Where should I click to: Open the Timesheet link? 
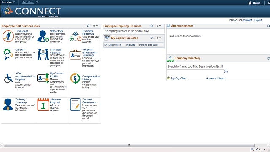click(x=22, y=31)
